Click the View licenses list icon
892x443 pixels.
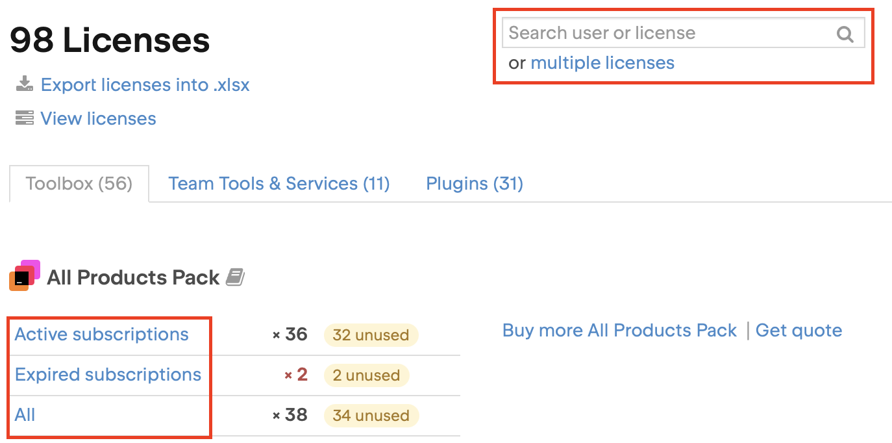(25, 118)
